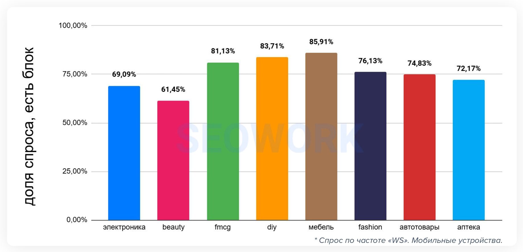
Task: Click the 72,17% data label
Action: (x=468, y=69)
